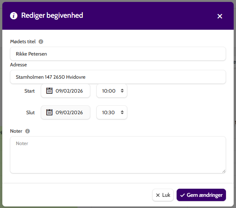Open calendar icon in Start date field

click(49, 91)
